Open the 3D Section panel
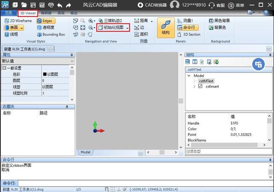 pos(189,35)
